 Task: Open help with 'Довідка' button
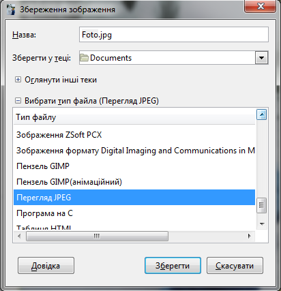point(46,266)
